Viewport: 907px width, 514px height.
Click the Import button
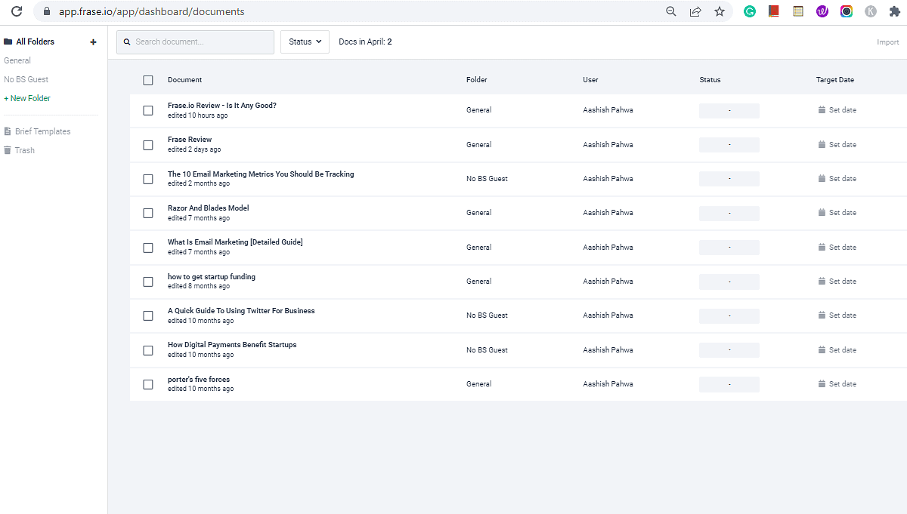click(887, 42)
